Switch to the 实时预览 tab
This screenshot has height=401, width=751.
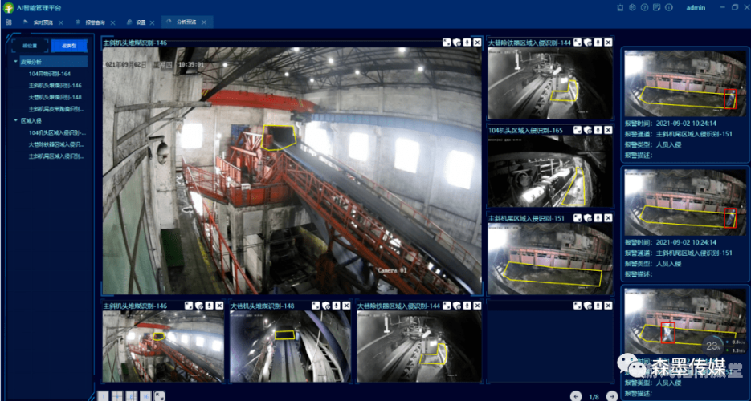tap(43, 22)
